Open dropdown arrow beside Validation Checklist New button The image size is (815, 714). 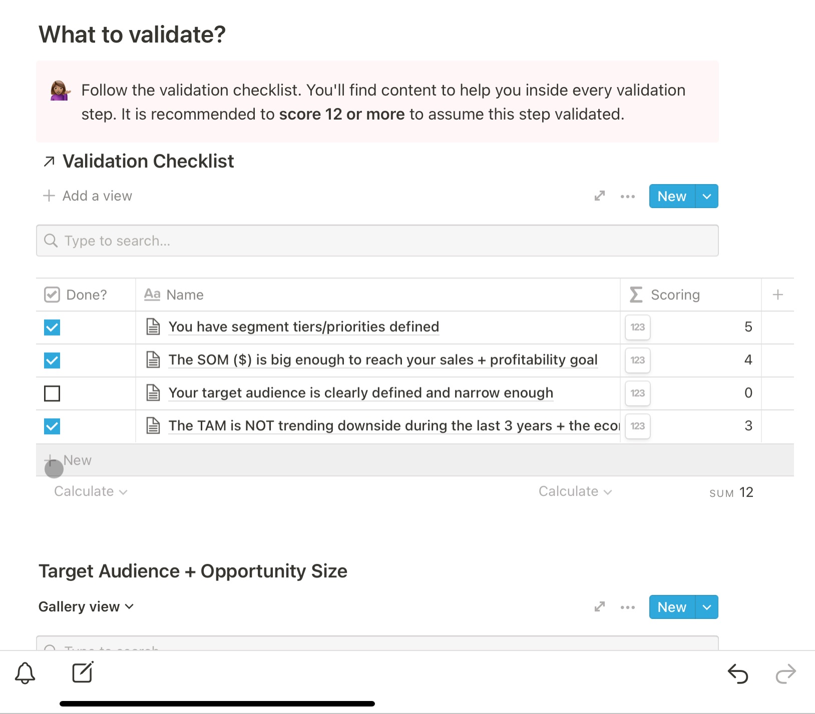[x=706, y=196]
